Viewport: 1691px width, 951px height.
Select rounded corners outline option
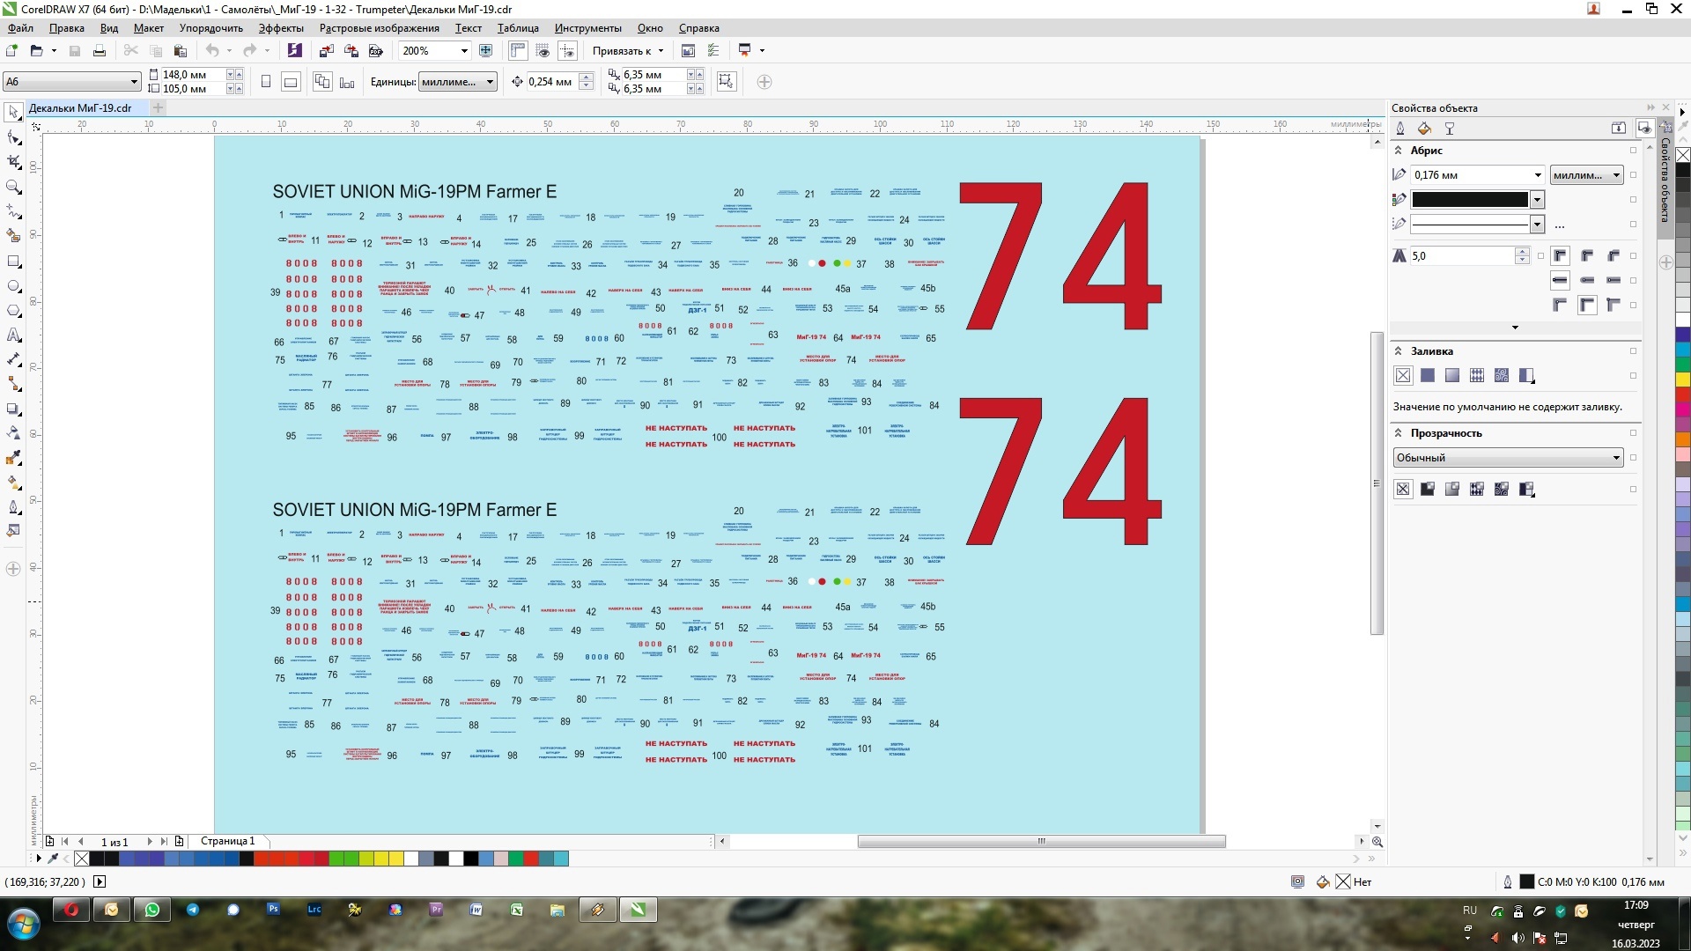(1587, 256)
